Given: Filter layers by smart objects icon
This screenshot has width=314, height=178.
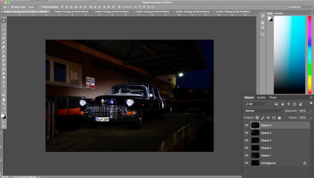Looking at the screenshot, I should coord(301,104).
